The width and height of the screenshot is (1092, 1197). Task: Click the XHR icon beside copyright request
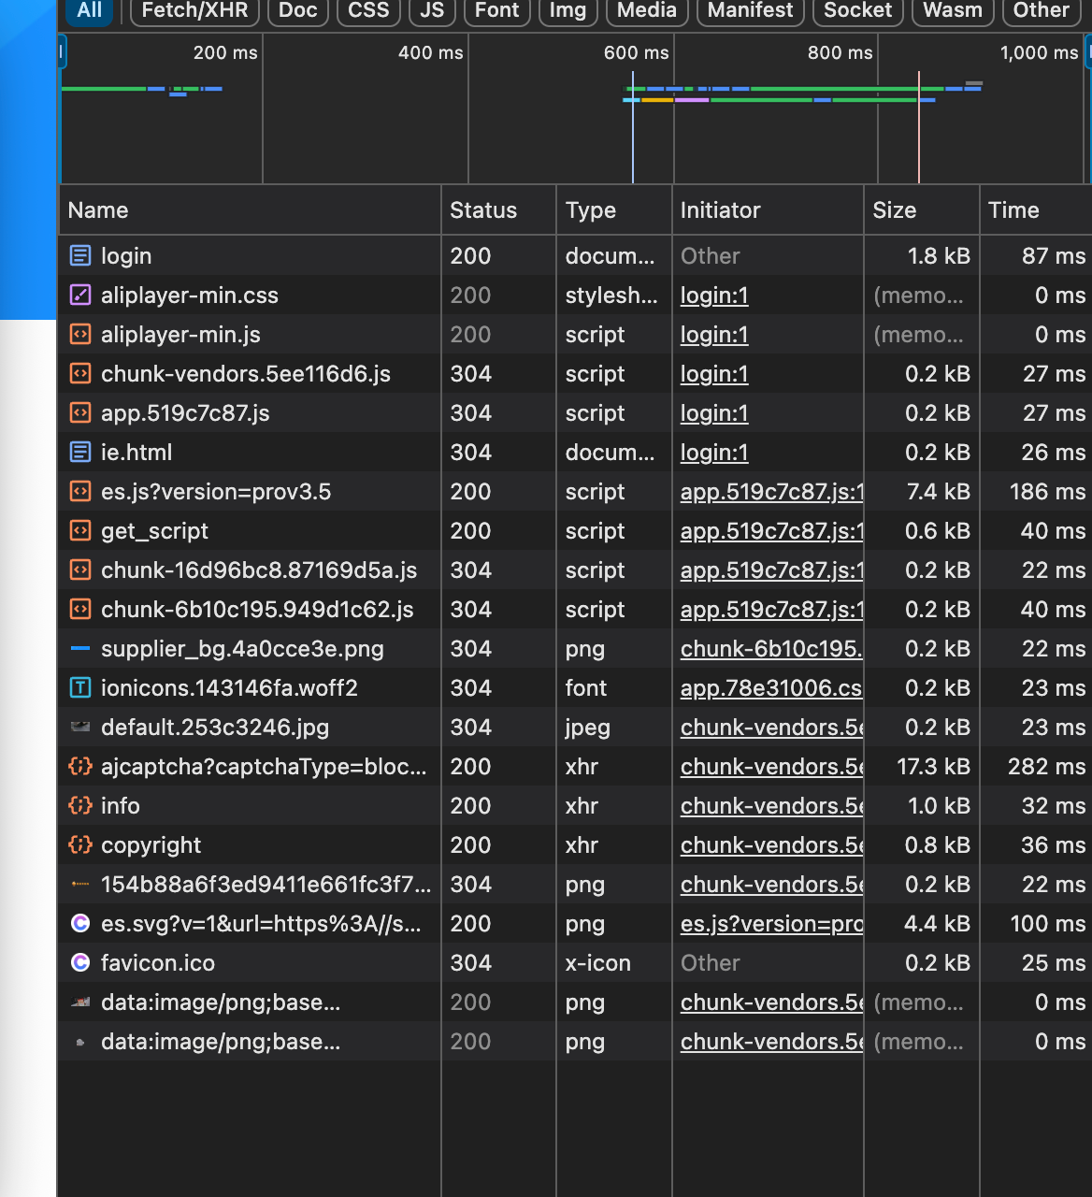[80, 844]
